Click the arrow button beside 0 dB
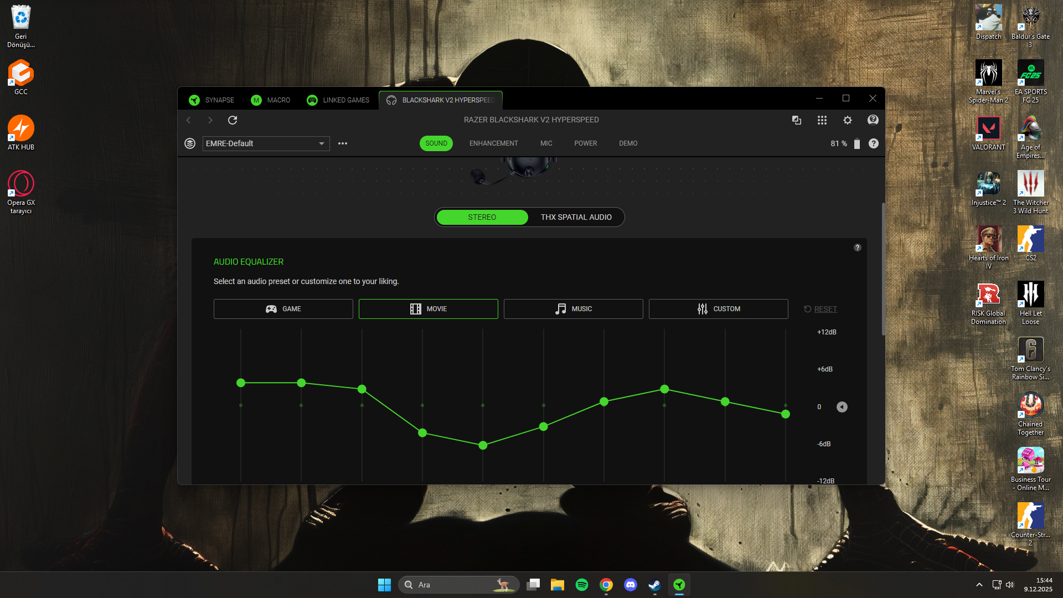The width and height of the screenshot is (1063, 598). (x=842, y=407)
